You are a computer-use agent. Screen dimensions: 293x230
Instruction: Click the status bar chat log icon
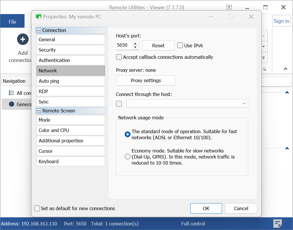[x=277, y=223]
